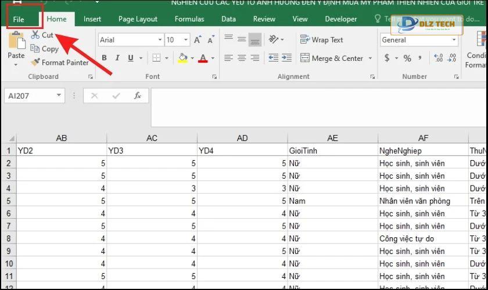The height and width of the screenshot is (290, 488).
Task: Click Decrease Indent icon
Action: tap(273, 58)
